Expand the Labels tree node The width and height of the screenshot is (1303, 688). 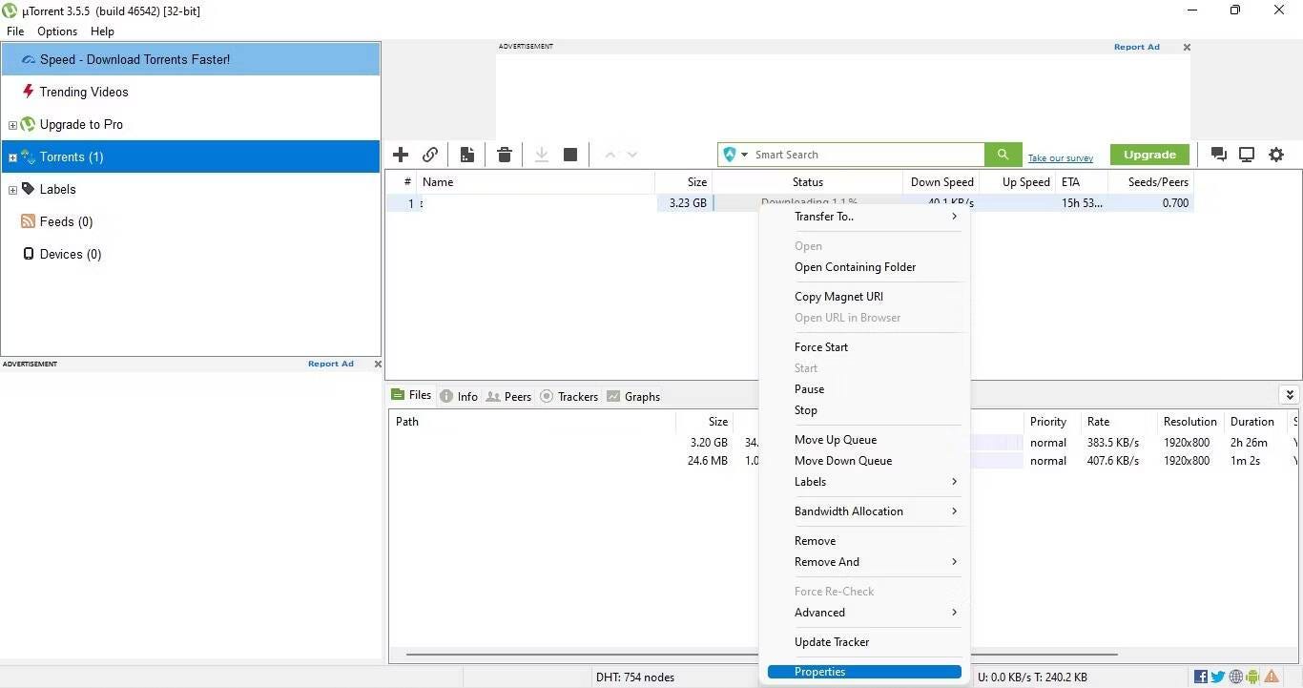[x=12, y=190]
